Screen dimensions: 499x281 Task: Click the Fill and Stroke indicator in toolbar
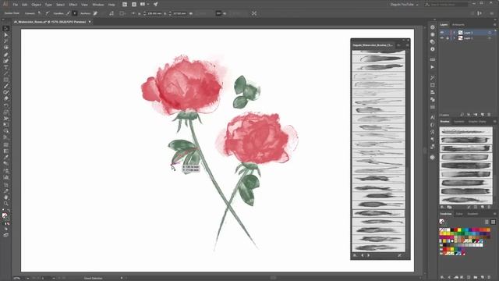coord(5,217)
